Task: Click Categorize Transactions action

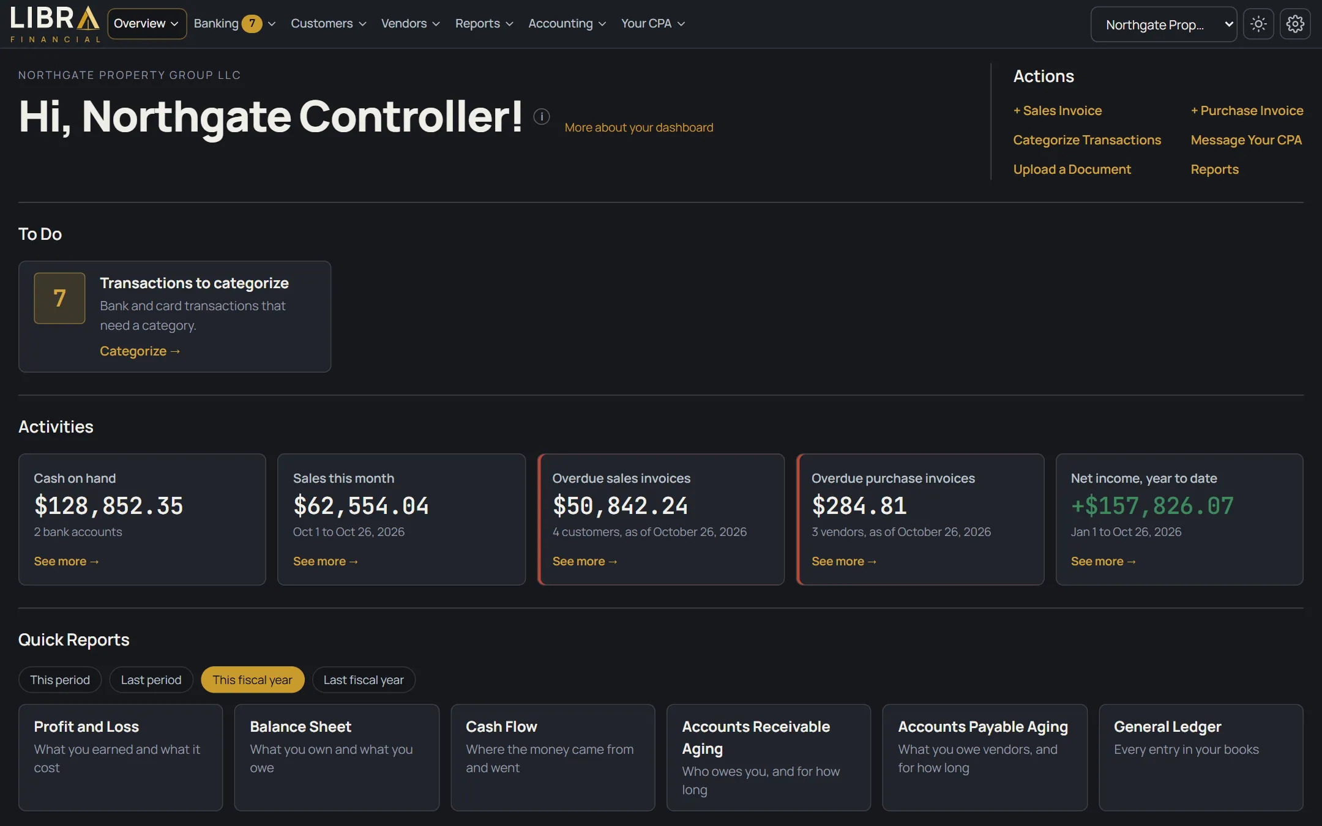Action: click(1087, 140)
